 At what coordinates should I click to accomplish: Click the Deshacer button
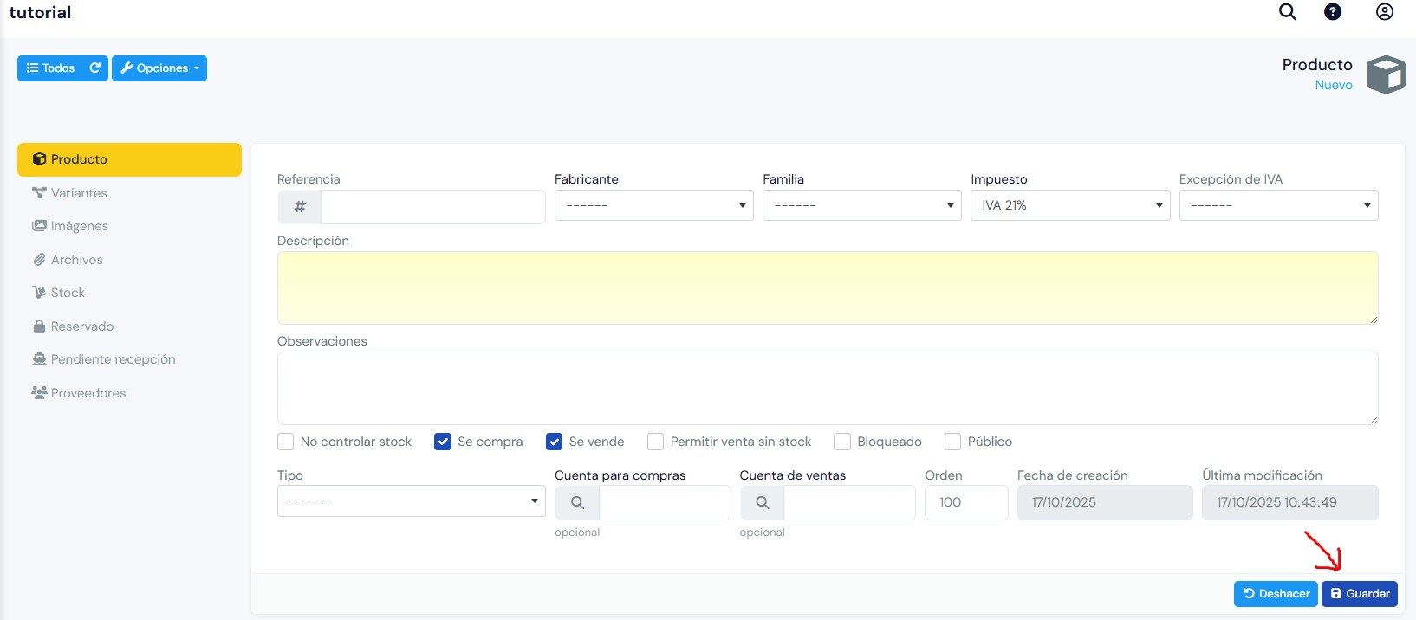[1276, 594]
